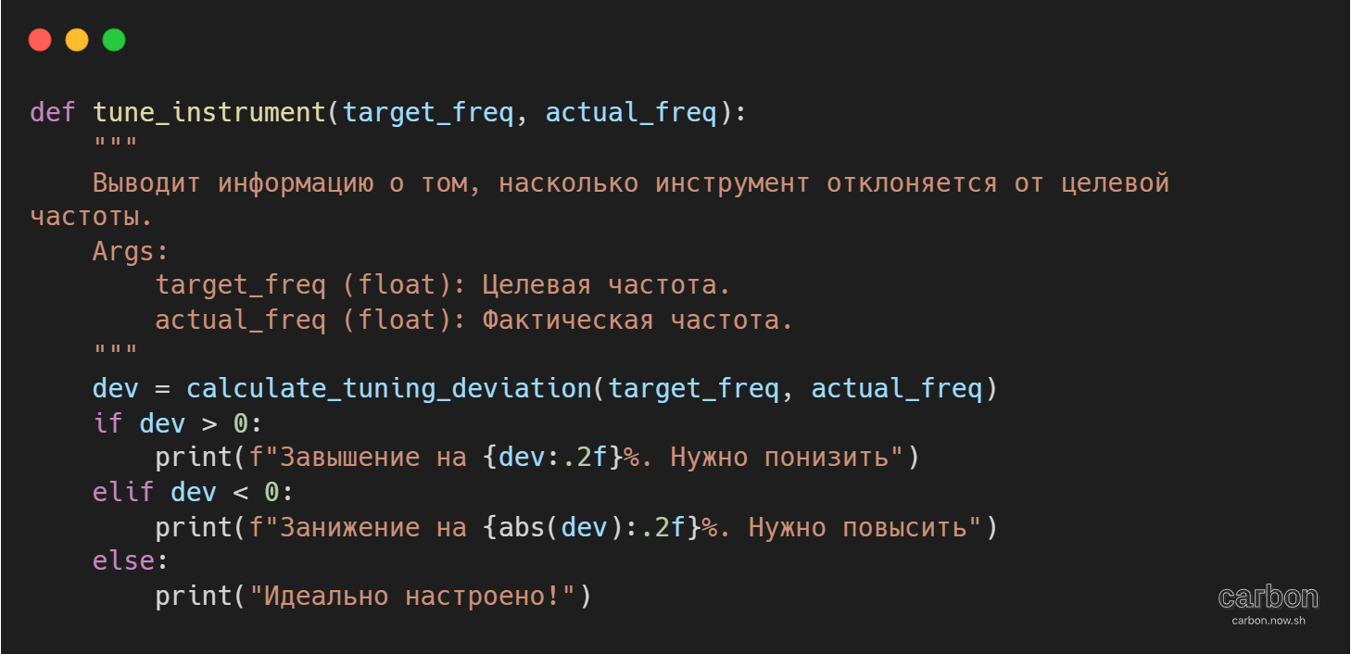1351x654 pixels.
Task: Click the else keyword
Action: tap(123, 561)
